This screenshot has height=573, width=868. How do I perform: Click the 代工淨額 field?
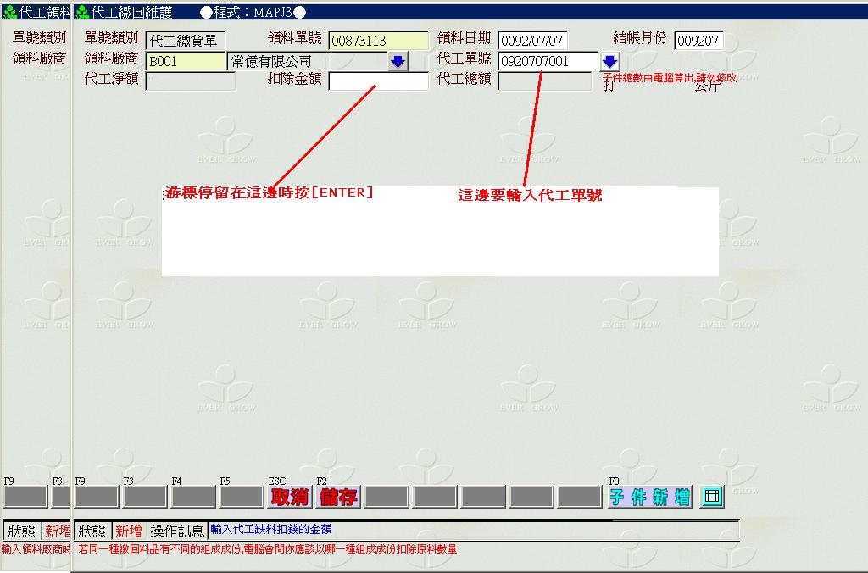(x=190, y=81)
